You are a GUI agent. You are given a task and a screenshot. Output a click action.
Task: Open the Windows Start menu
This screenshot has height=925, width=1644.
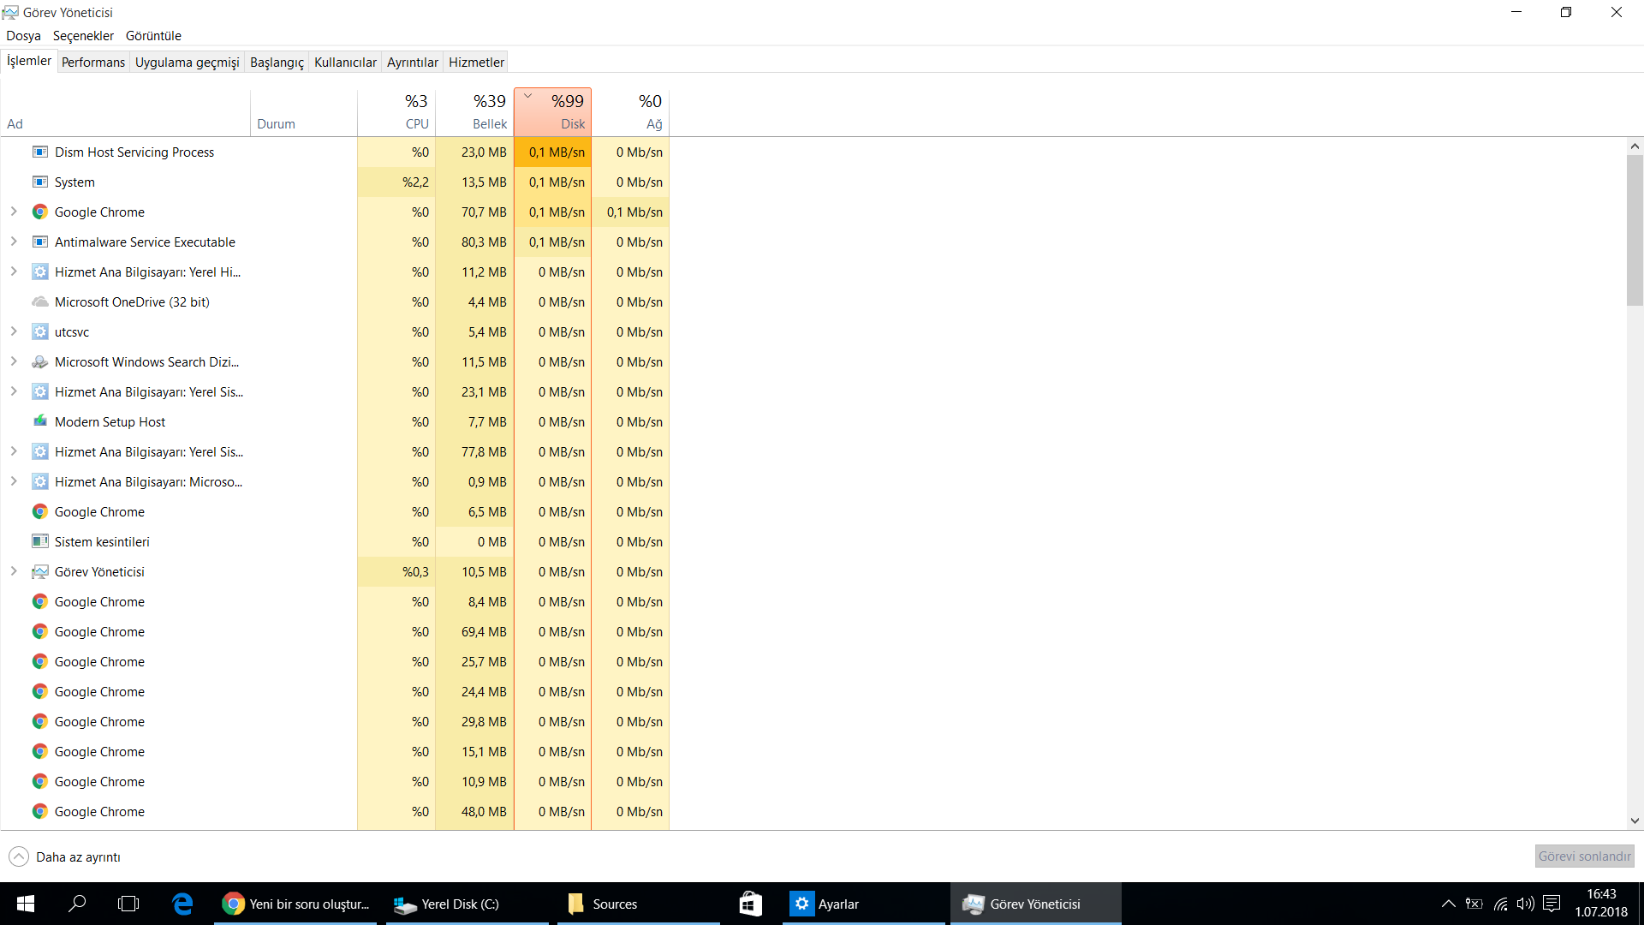click(x=25, y=904)
